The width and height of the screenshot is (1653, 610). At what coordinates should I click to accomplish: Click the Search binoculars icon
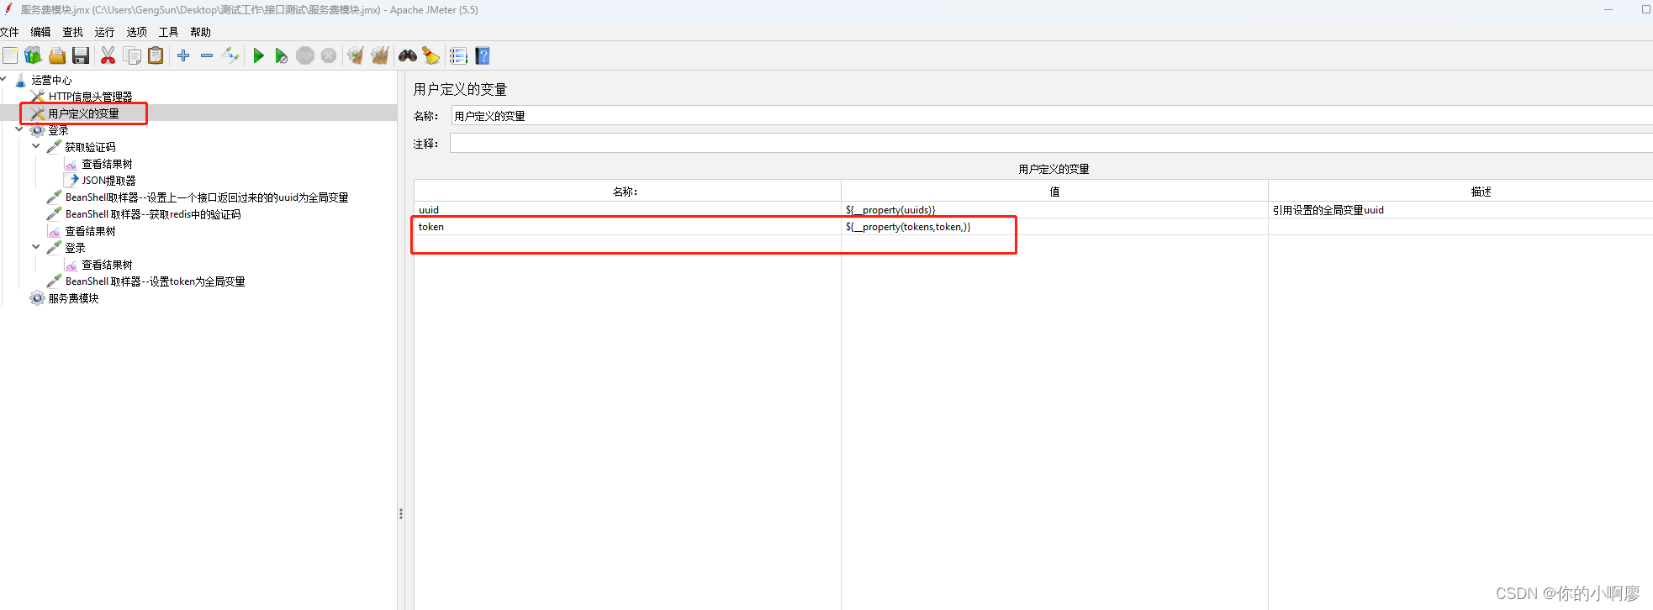pyautogui.click(x=408, y=55)
